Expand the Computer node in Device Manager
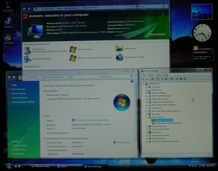The width and height of the screenshot is (218, 171). tap(146, 87)
